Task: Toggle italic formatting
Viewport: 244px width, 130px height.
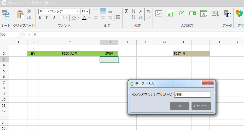Action: (47, 18)
